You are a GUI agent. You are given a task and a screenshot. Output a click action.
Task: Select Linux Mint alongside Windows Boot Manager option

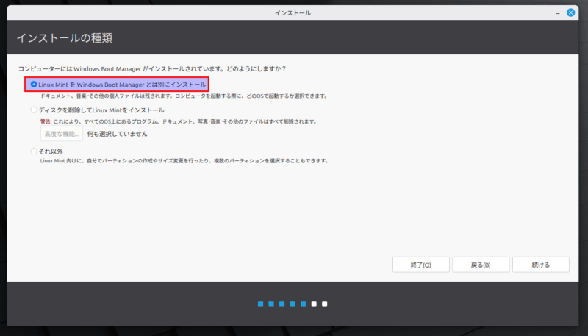pos(34,85)
